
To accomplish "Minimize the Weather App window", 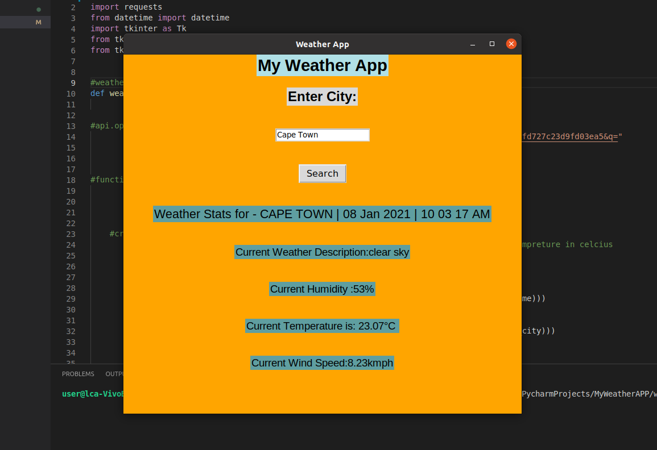I will click(473, 44).
